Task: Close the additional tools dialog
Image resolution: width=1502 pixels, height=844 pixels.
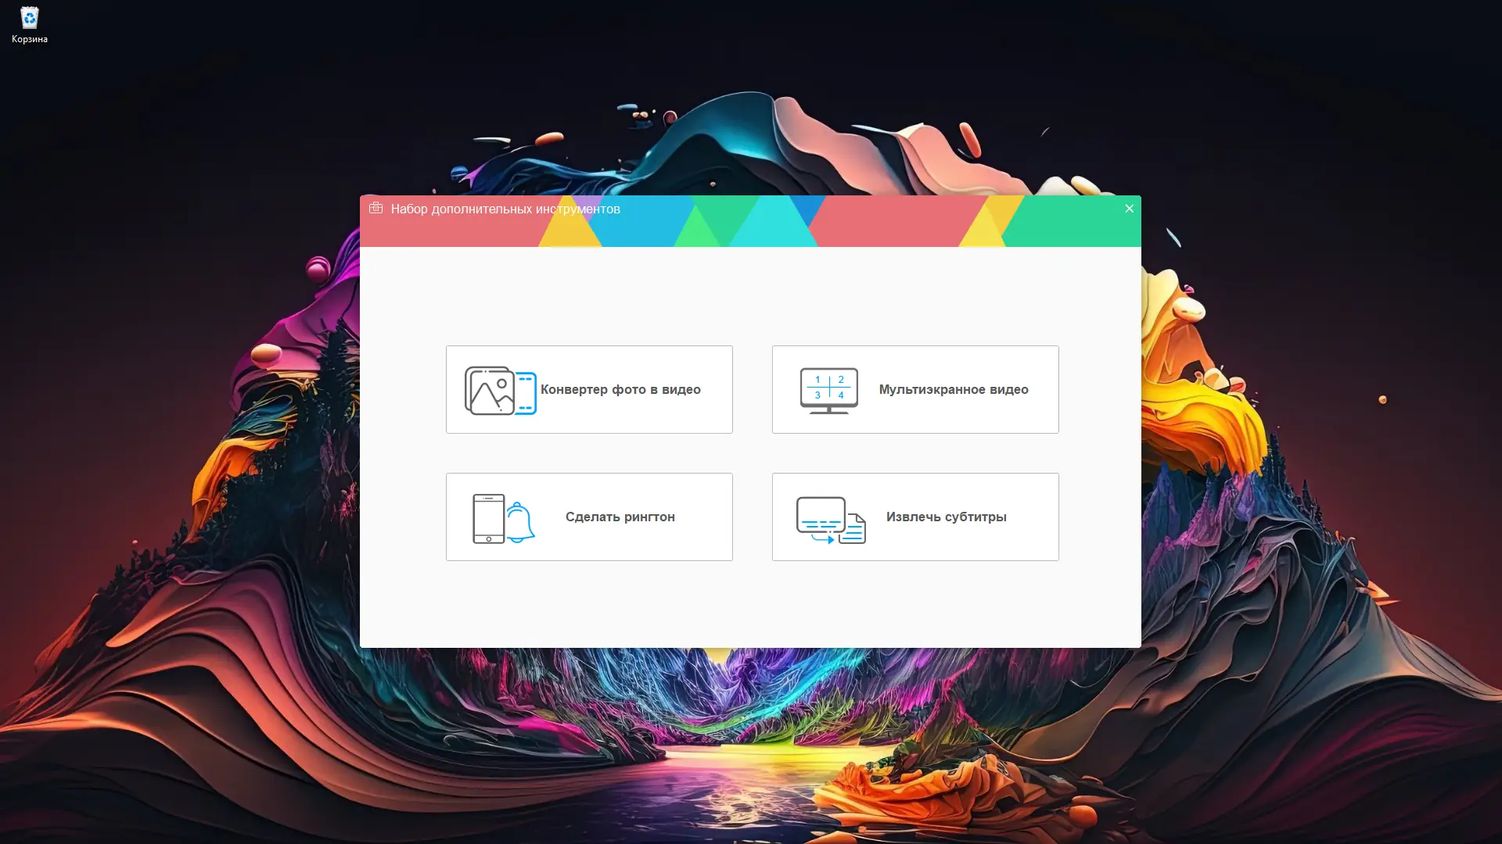Action: [1129, 208]
